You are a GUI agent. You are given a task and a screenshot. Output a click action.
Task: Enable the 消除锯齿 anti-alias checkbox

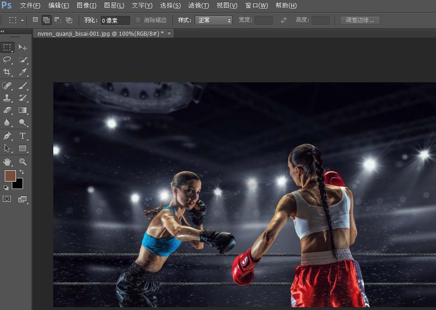point(137,20)
